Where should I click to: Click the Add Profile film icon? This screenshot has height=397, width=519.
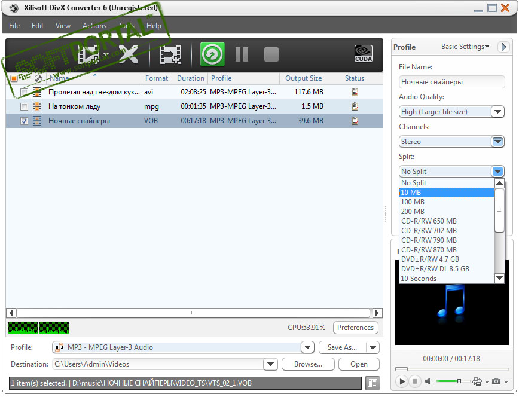[170, 54]
